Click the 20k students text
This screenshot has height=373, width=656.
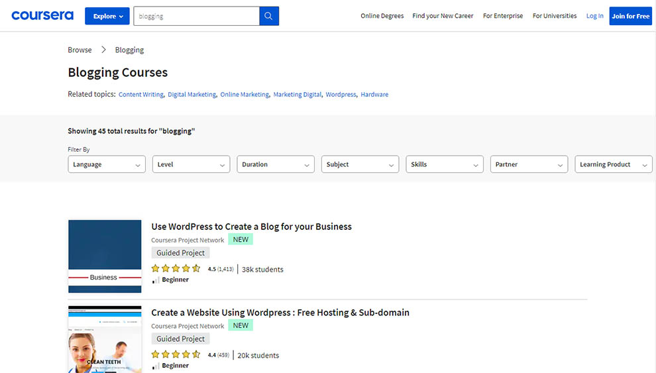258,355
